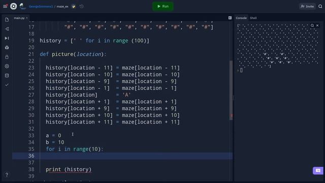Viewport: 325px width, 183px height.
Task: Open the hamburger menu in the top bar
Action: click(5, 6)
